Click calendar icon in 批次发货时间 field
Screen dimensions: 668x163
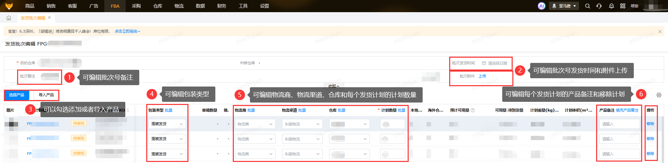point(484,63)
